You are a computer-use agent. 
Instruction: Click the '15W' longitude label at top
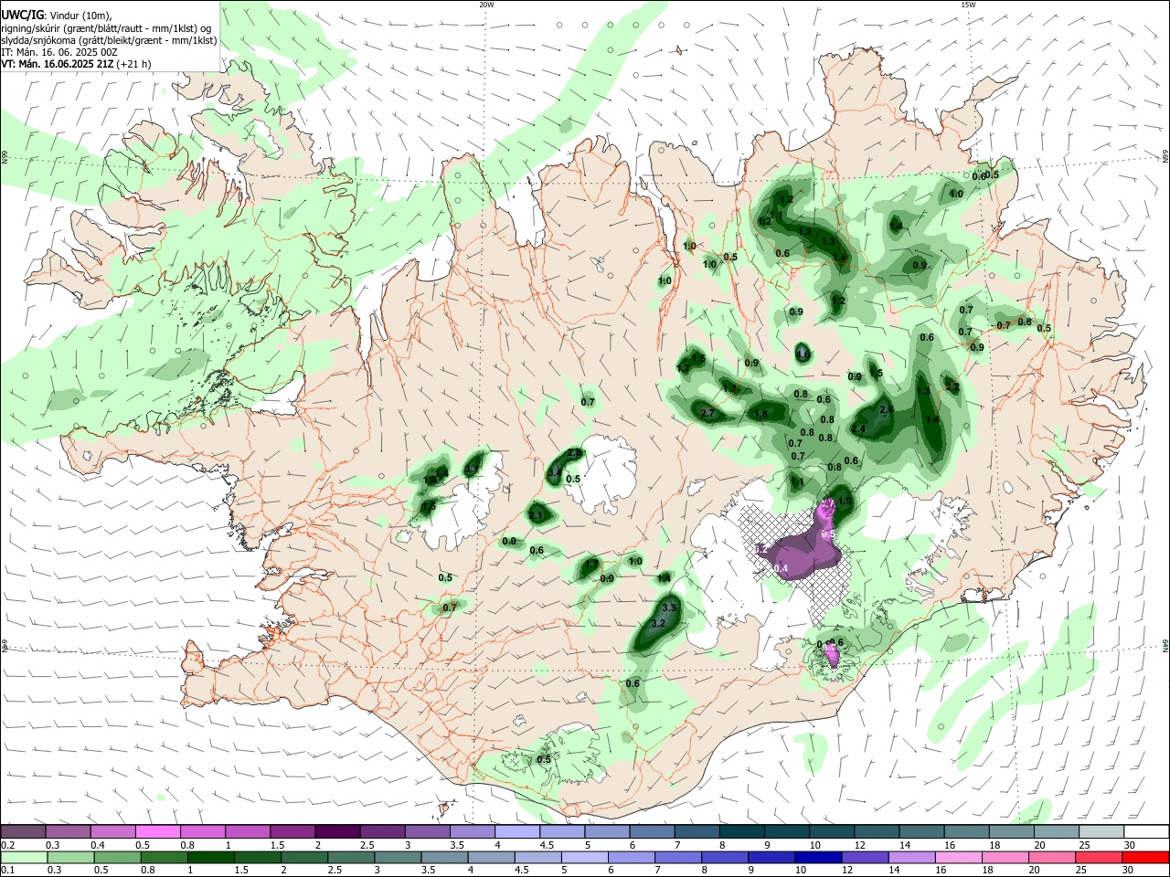pos(968,5)
